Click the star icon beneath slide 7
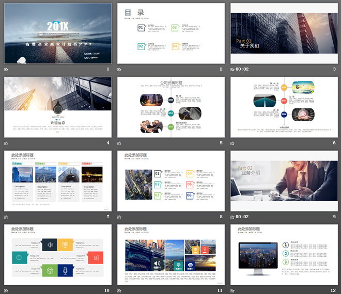This screenshot has width=341, height=294. (x=6, y=217)
